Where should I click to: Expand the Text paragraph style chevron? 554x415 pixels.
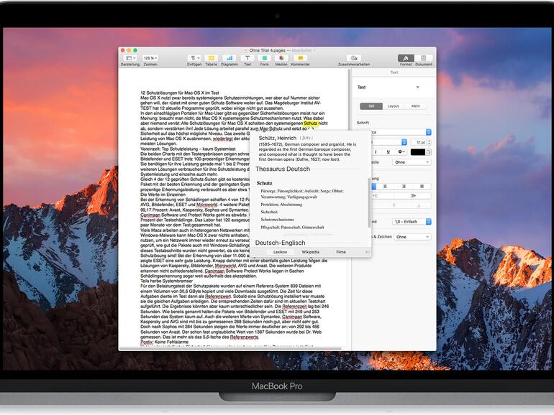417,87
